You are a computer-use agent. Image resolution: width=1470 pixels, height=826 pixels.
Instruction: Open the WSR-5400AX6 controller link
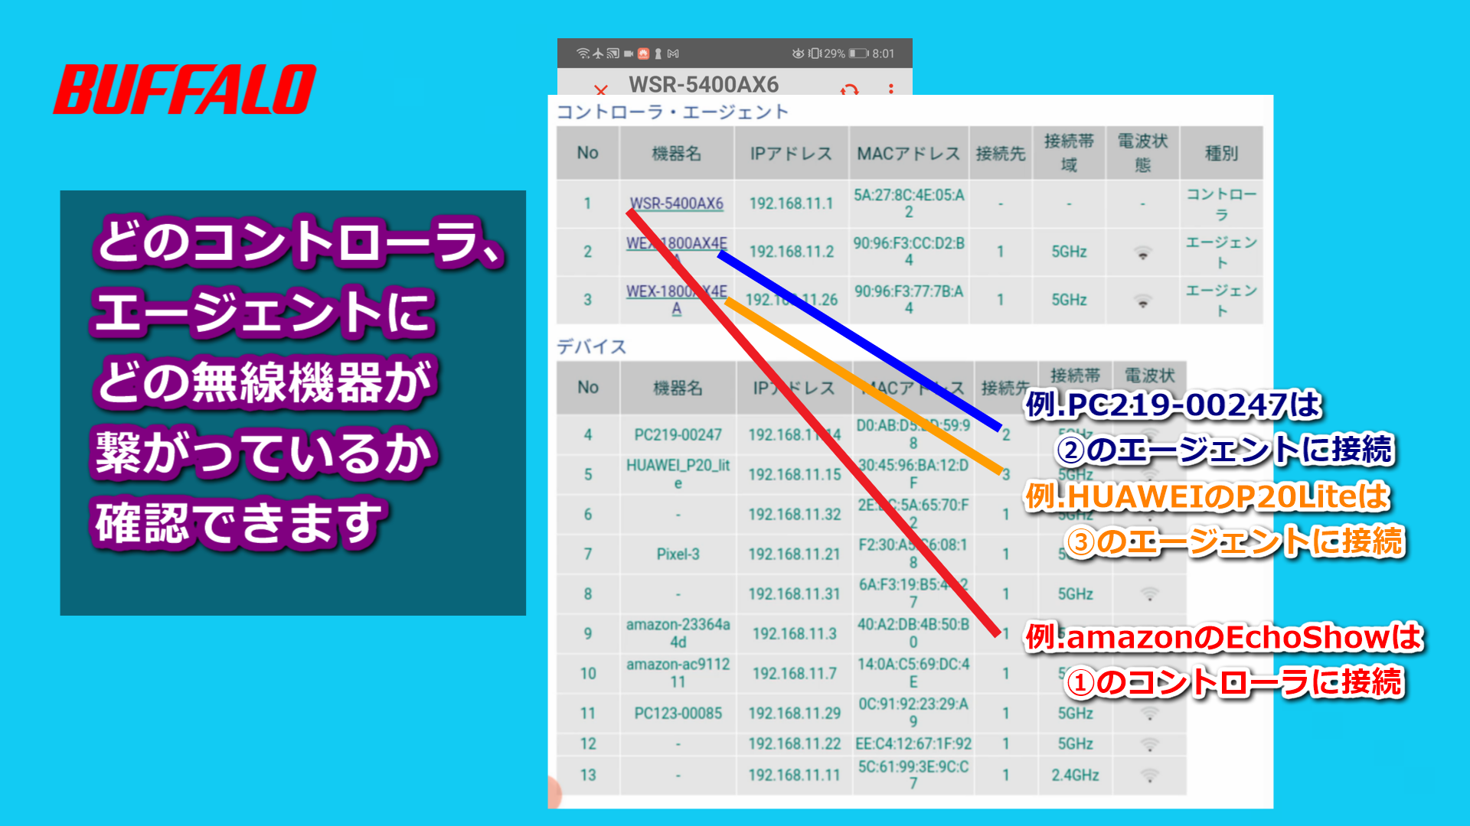pyautogui.click(x=676, y=203)
